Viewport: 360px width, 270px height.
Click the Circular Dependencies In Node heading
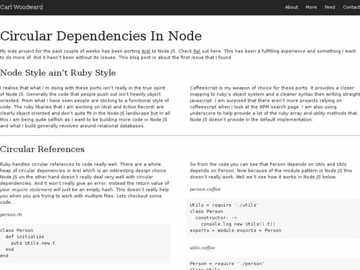(101, 36)
